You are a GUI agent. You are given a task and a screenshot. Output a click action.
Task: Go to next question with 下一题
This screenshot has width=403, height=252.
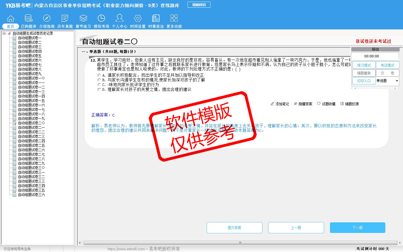357,228
